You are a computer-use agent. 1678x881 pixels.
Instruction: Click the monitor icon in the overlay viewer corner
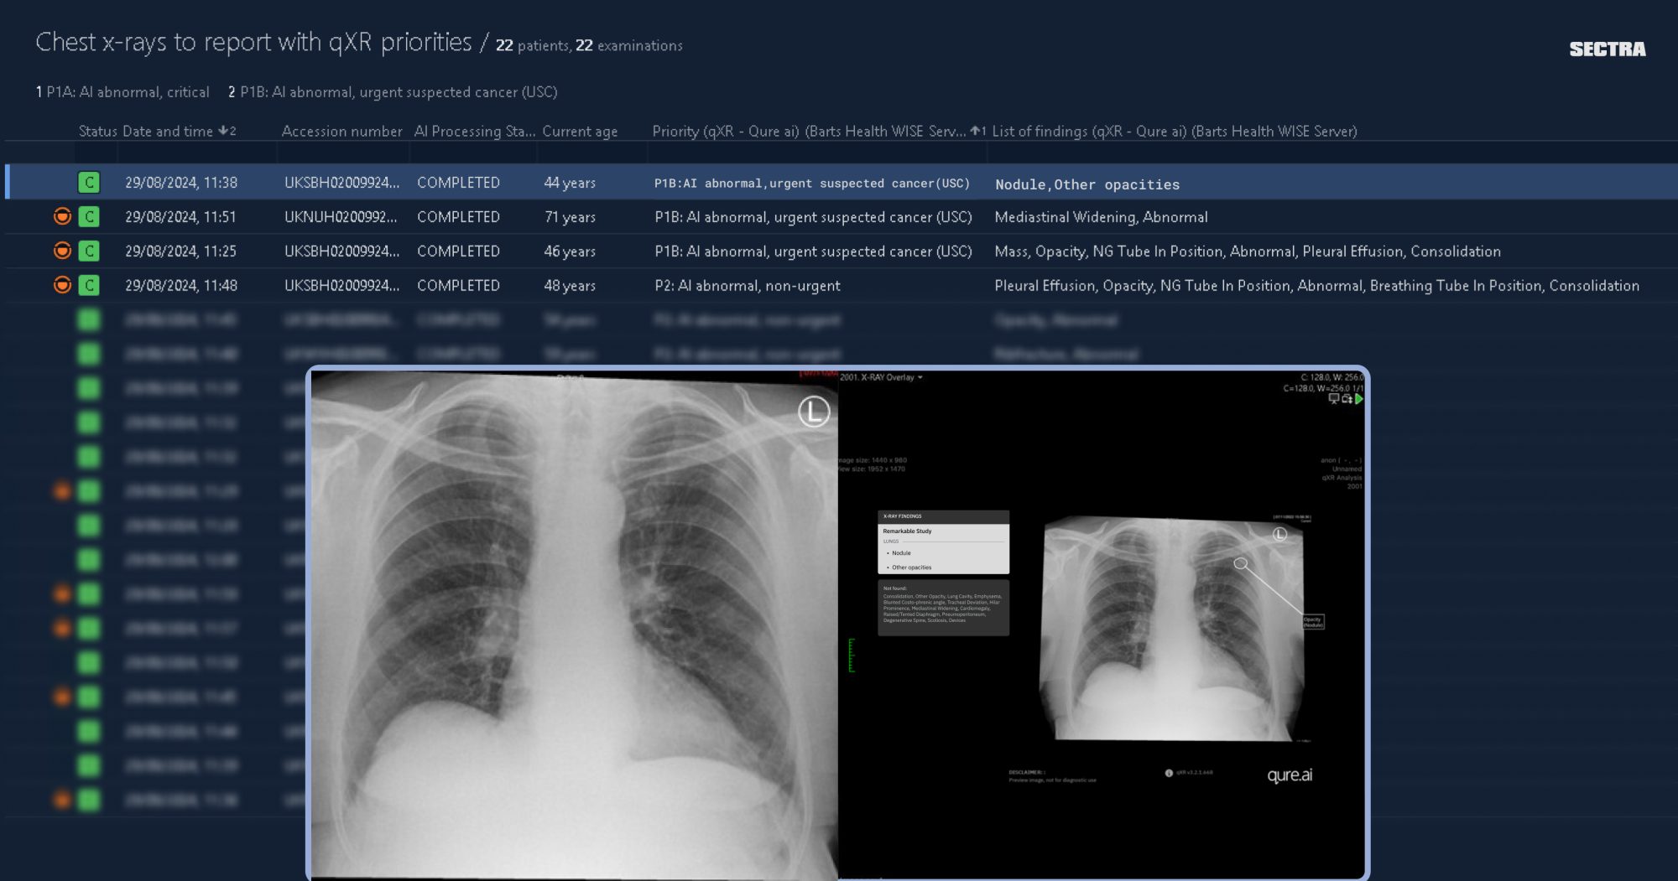tap(1333, 399)
